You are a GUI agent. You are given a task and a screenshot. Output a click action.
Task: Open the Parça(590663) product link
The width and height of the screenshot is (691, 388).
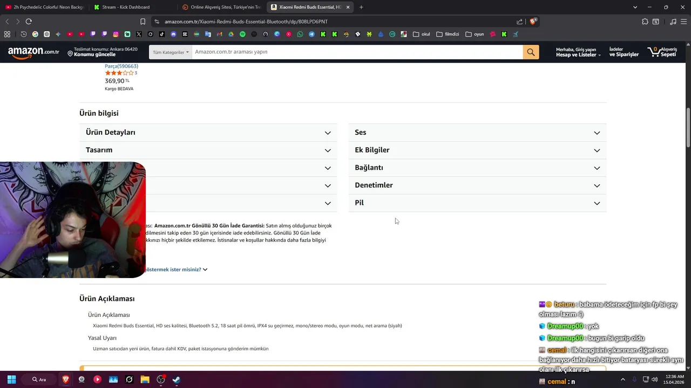[121, 66]
